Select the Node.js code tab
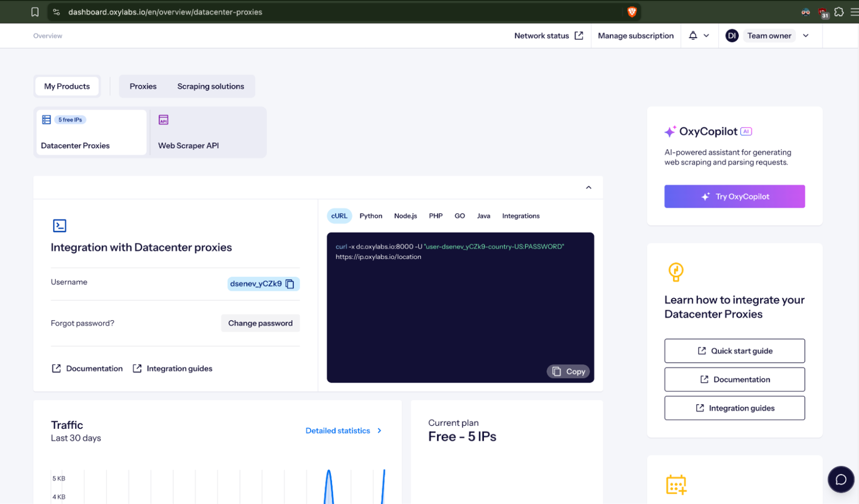 point(406,216)
